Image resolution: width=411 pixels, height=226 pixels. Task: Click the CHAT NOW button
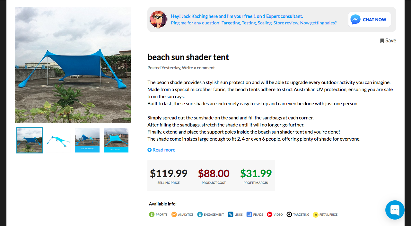369,19
